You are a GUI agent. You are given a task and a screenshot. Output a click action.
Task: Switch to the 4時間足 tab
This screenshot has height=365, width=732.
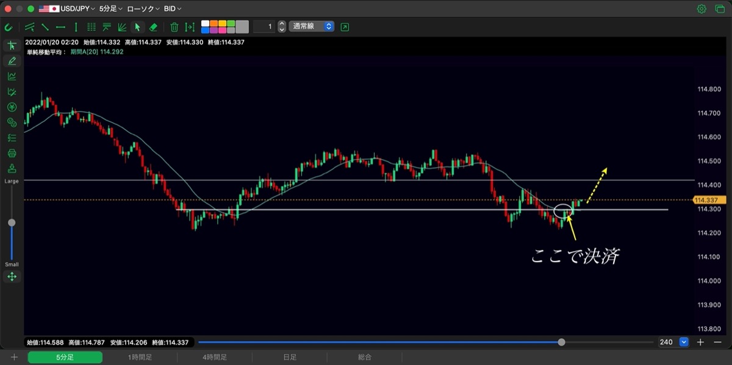(215, 358)
